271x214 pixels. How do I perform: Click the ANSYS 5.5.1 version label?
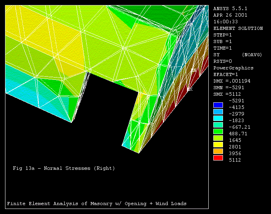point(230,8)
